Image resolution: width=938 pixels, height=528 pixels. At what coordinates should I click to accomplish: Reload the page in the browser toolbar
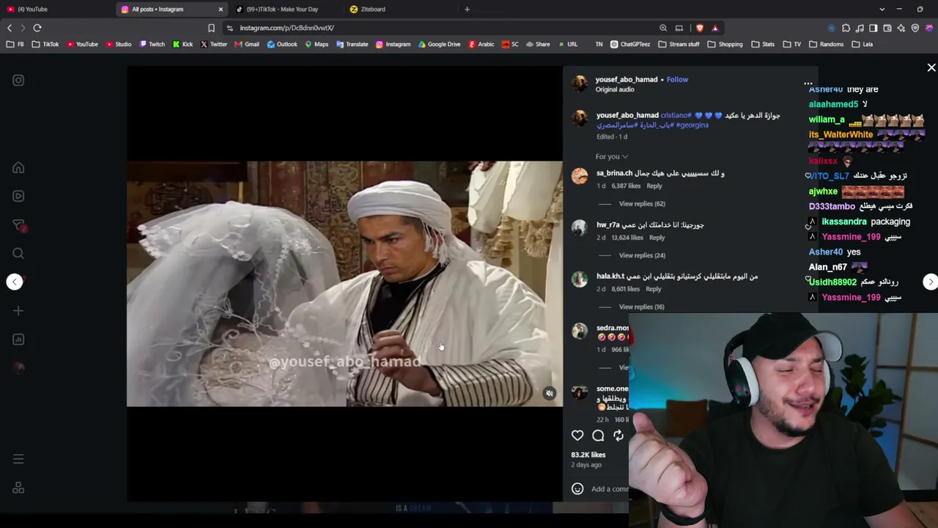tap(37, 28)
